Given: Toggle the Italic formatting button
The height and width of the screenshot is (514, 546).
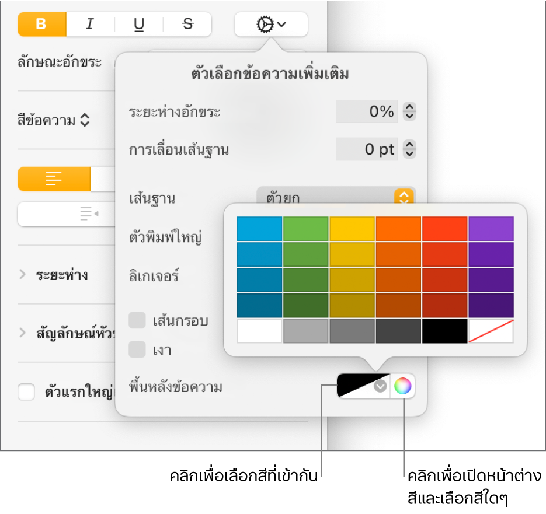Looking at the screenshot, I should 90,25.
